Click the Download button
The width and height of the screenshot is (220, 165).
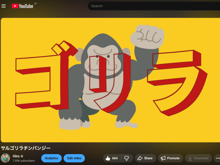click(198, 158)
